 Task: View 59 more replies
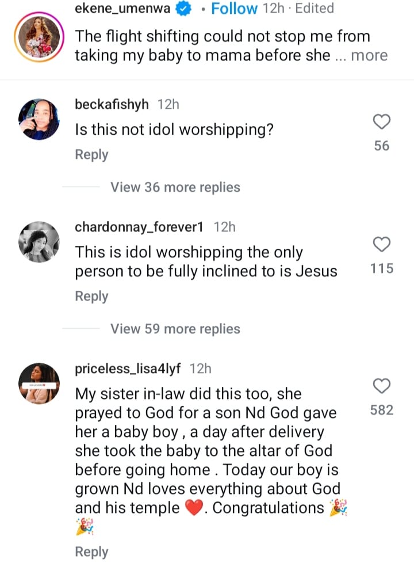[x=175, y=329]
